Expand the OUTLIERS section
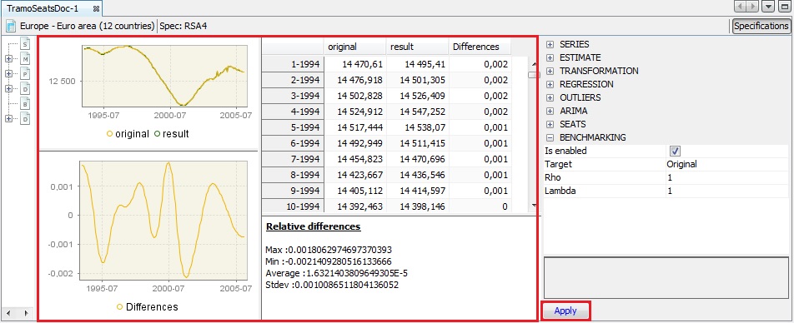Image resolution: width=794 pixels, height=323 pixels. tap(550, 97)
